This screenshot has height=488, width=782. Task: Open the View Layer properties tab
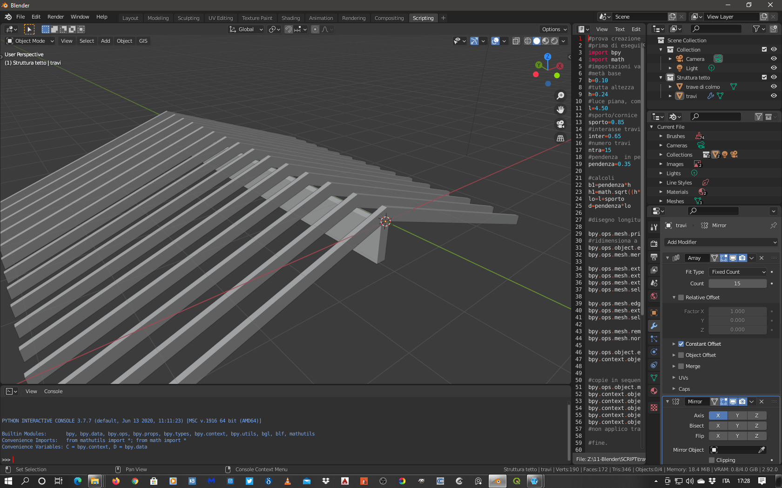coord(654,270)
